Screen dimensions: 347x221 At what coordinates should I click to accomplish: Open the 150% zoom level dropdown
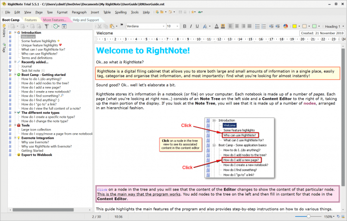(329, 216)
